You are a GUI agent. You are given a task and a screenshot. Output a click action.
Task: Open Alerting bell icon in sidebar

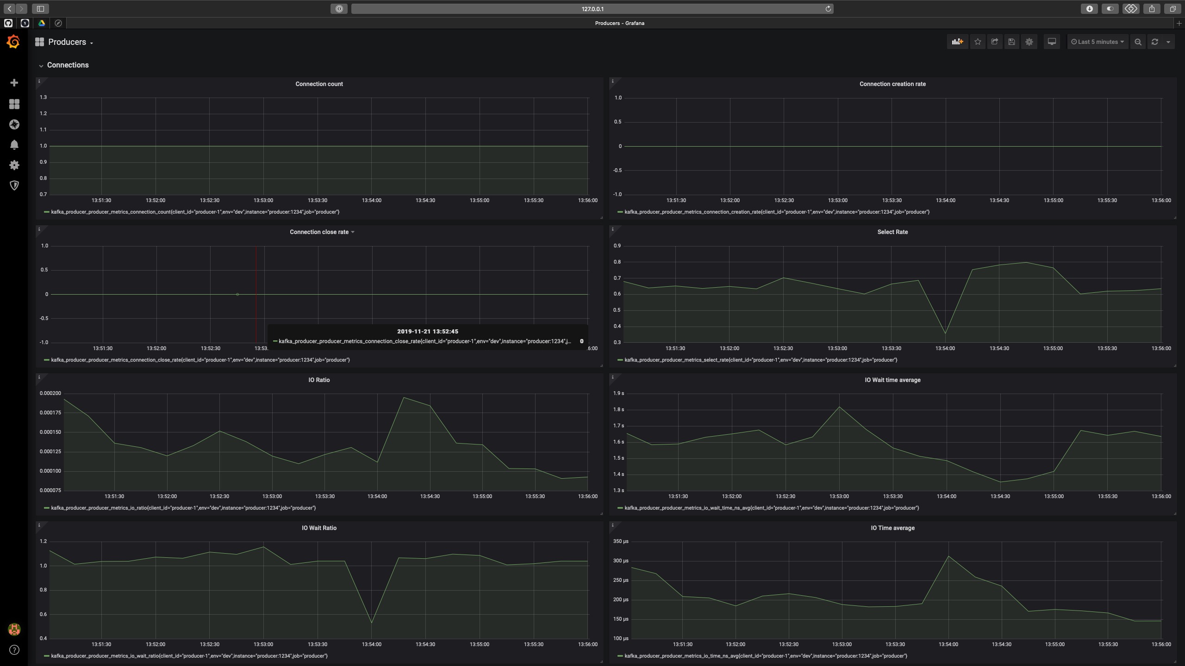[14, 145]
